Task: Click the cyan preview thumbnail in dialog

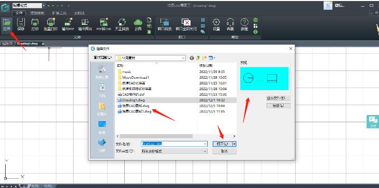Action: pos(265,79)
